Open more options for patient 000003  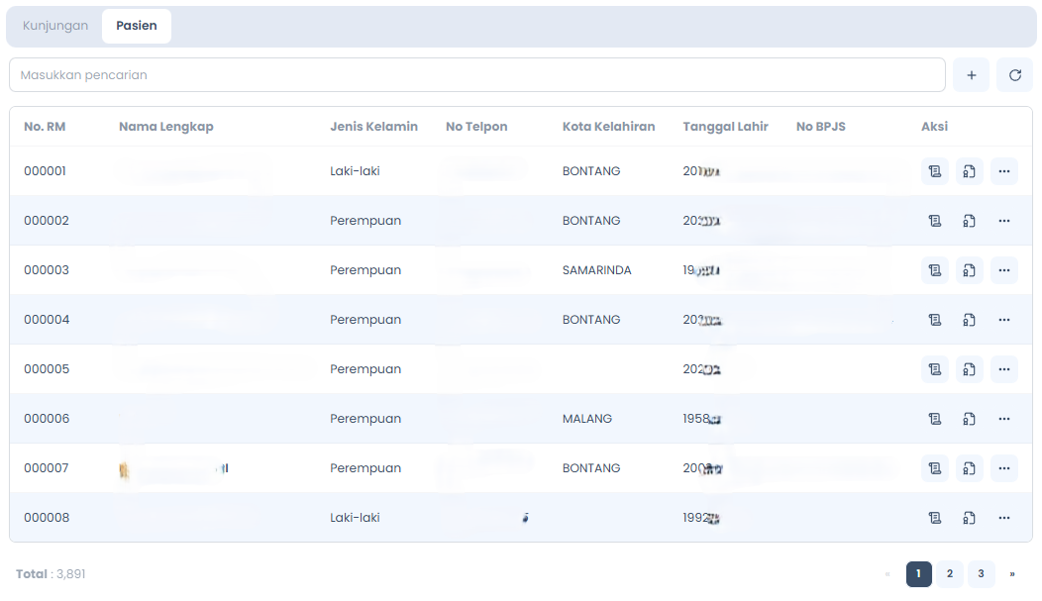1003,270
